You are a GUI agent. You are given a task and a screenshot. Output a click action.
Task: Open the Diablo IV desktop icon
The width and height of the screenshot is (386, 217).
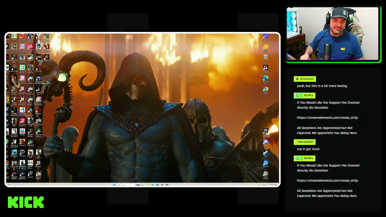14,79
